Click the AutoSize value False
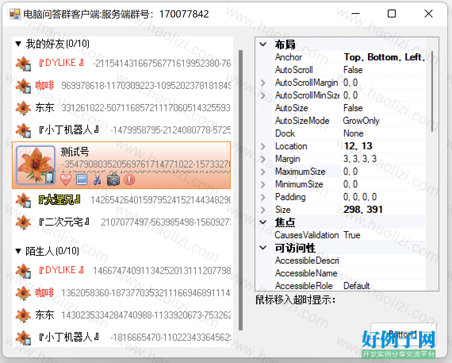The image size is (452, 363). pyautogui.click(x=353, y=108)
